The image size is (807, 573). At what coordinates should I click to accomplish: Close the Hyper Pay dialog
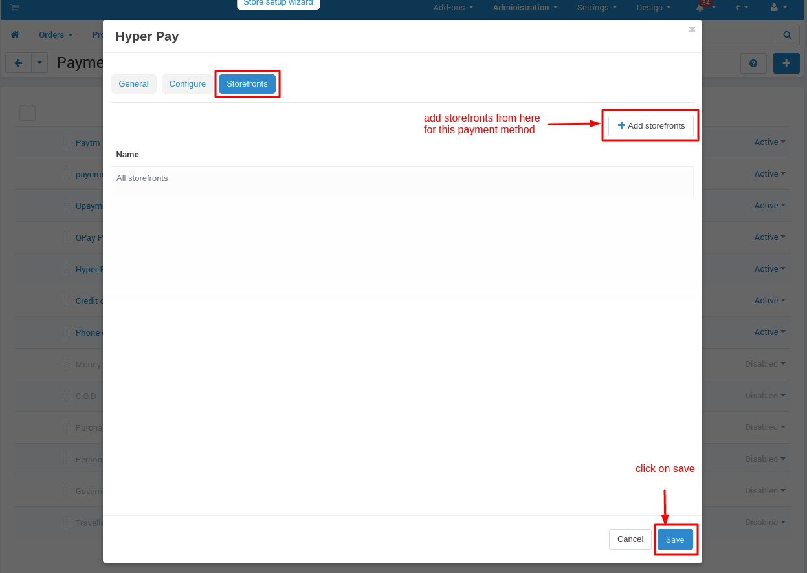pyautogui.click(x=692, y=30)
